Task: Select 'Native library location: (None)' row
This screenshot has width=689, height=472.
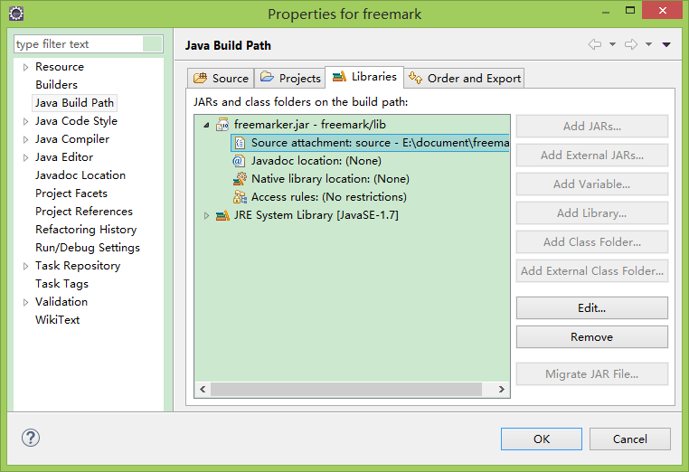Action: pos(330,179)
